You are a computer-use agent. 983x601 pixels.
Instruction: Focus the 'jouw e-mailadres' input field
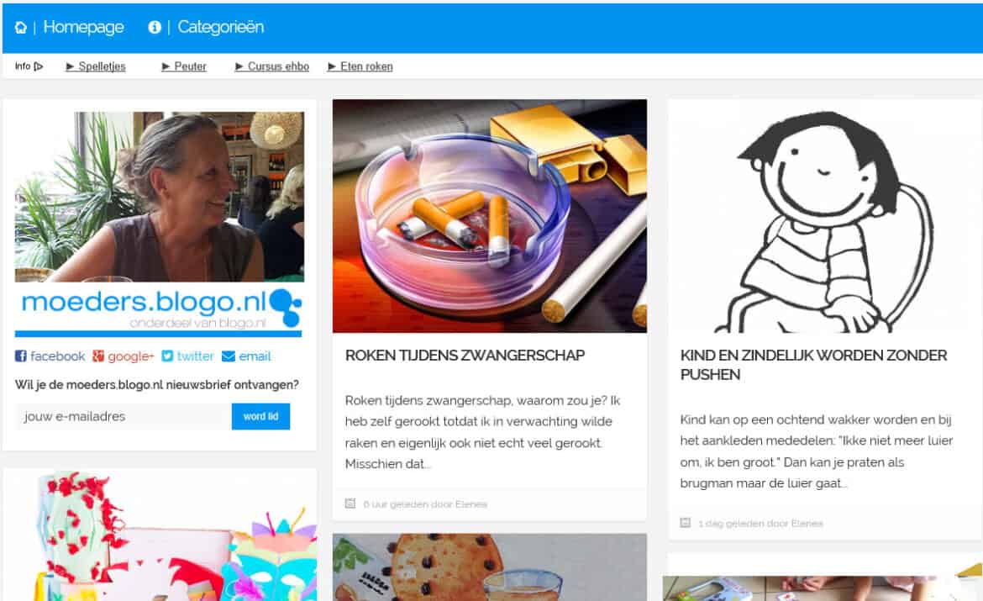tap(124, 417)
